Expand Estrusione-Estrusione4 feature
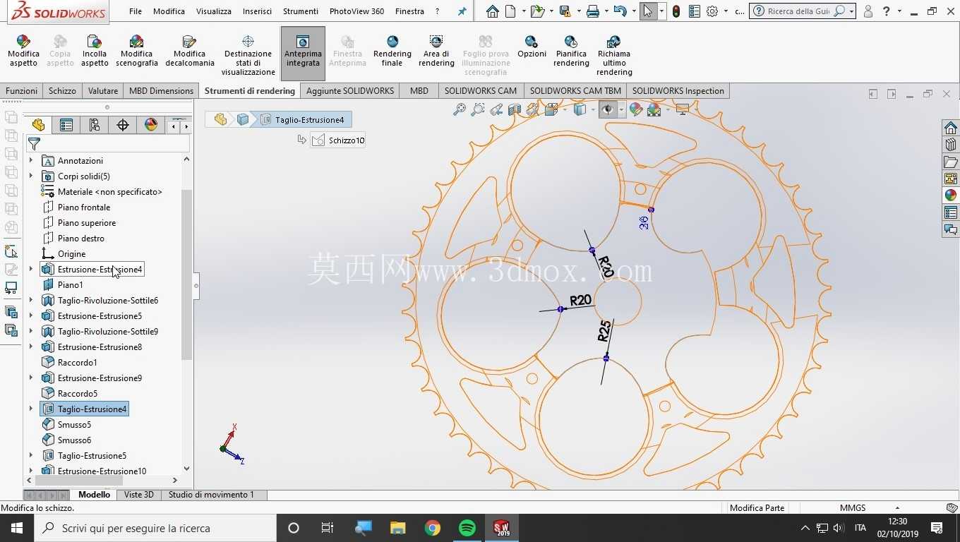 tap(30, 270)
